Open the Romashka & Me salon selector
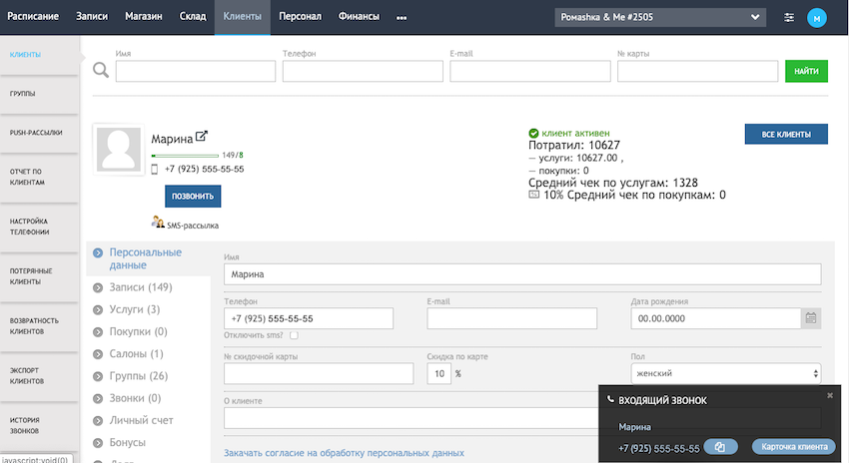The width and height of the screenshot is (849, 463). (x=660, y=17)
